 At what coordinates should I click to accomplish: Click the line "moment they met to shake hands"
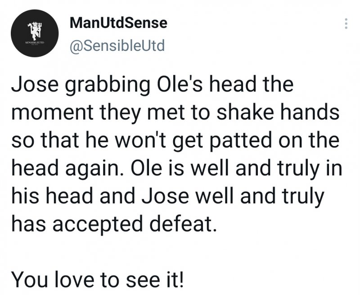pyautogui.click(x=173, y=112)
